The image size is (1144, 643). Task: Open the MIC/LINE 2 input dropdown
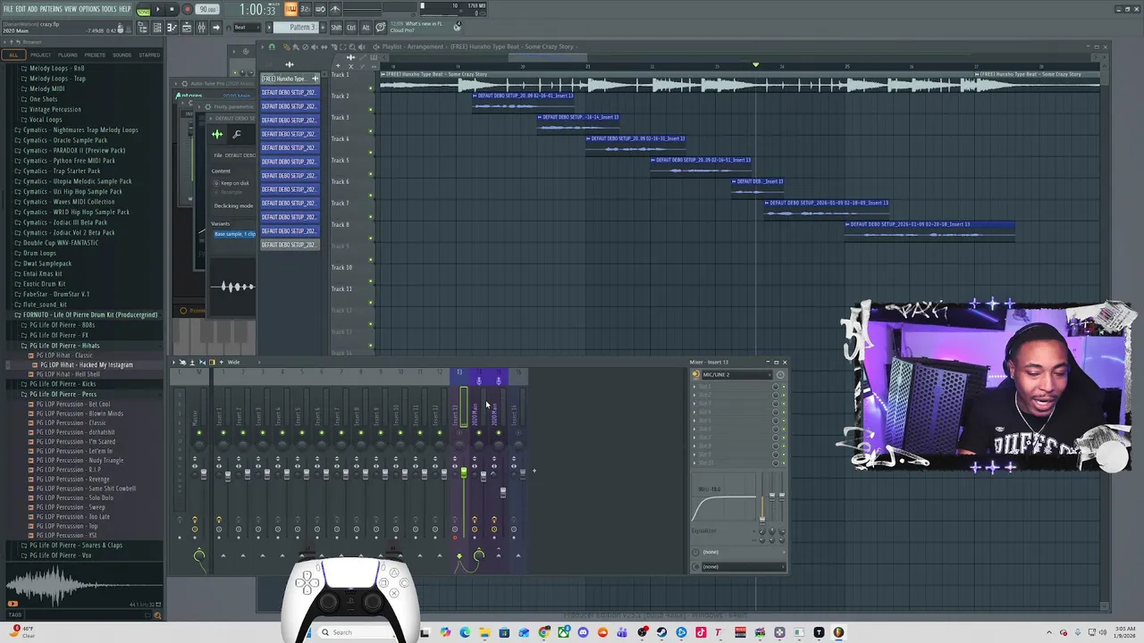point(736,374)
